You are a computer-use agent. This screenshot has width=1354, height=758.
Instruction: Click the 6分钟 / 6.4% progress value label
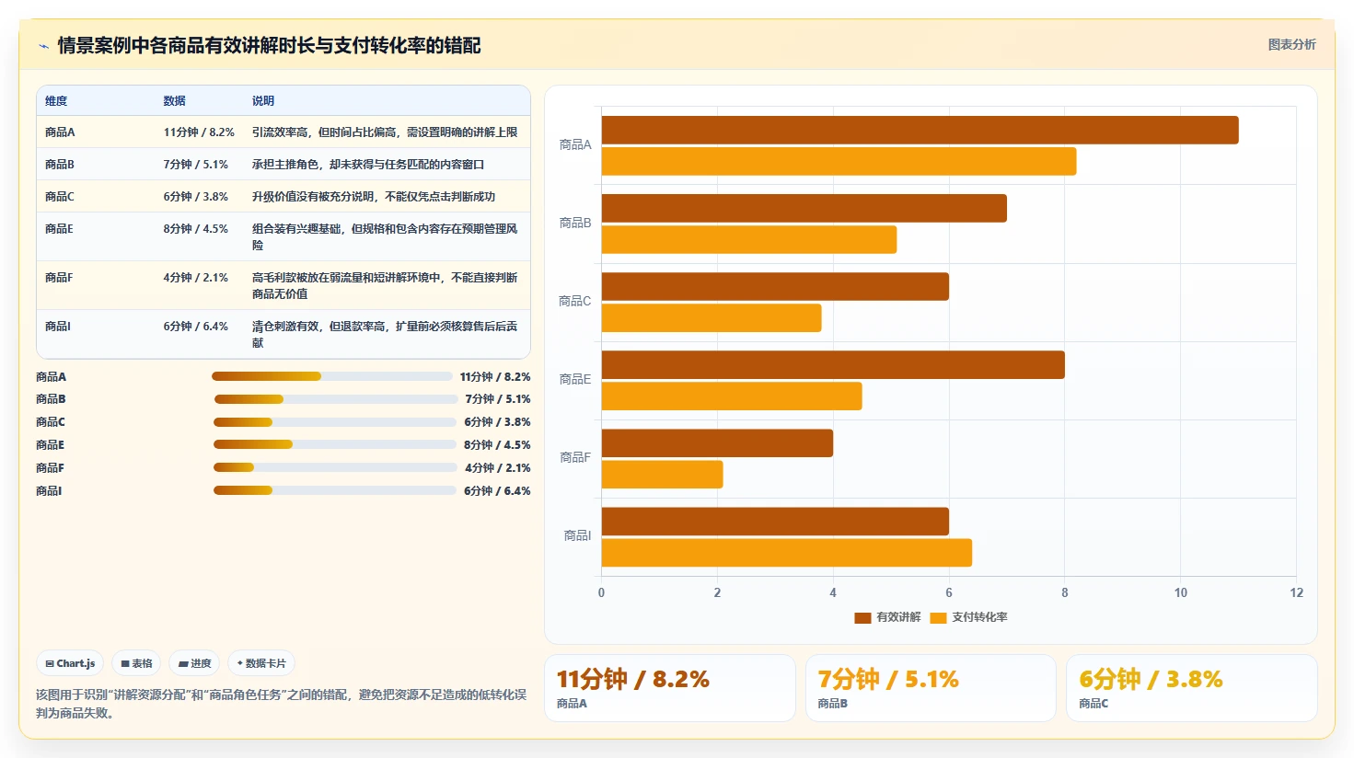(x=497, y=491)
